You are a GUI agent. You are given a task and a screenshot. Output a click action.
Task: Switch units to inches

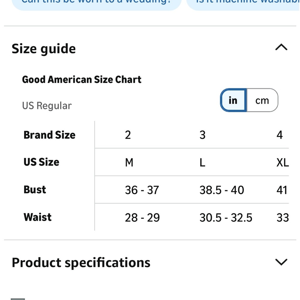coord(233,100)
